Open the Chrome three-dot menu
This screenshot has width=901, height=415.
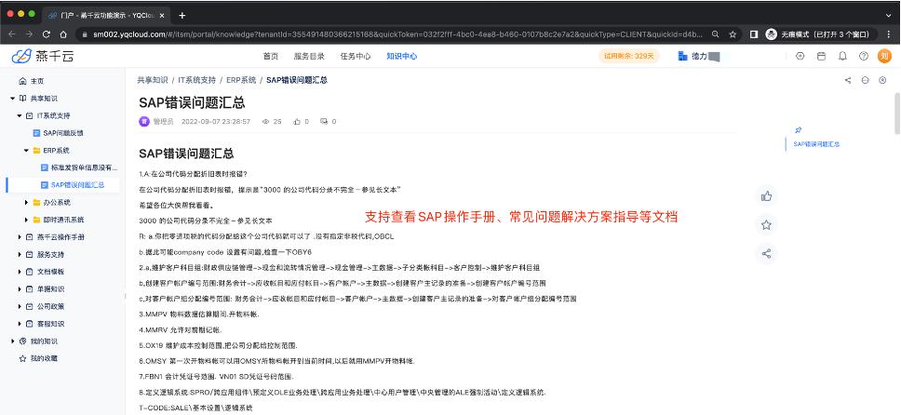(x=890, y=34)
